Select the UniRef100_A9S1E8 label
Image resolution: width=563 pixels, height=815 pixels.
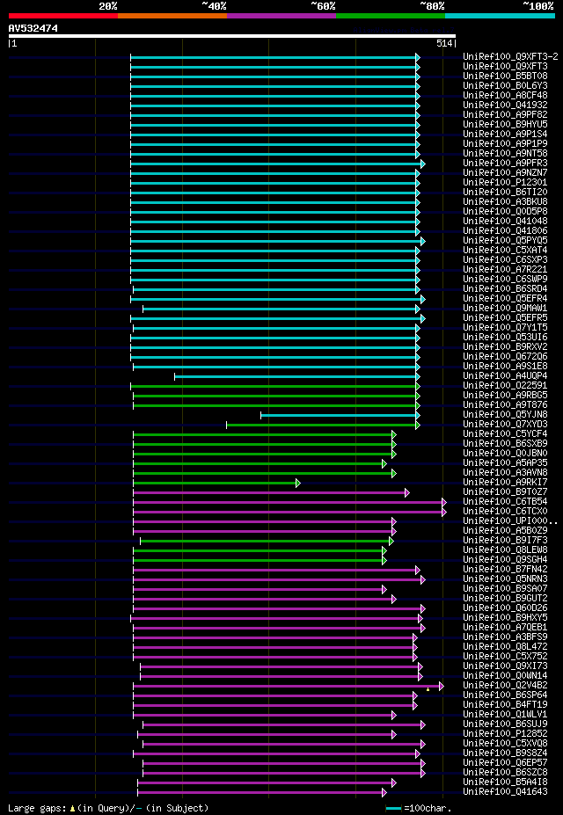tap(505, 367)
